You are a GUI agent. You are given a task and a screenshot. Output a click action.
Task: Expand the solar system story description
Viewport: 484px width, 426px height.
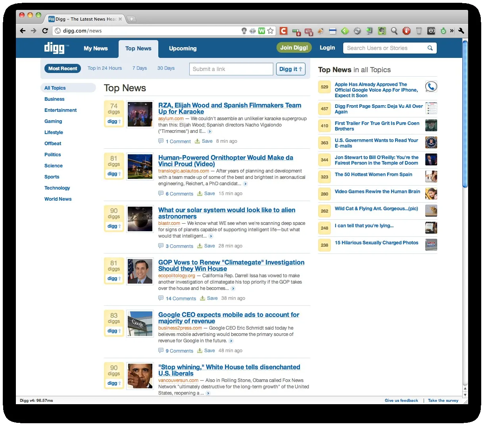point(211,236)
